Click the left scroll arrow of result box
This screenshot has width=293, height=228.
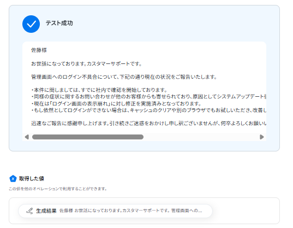click(x=27, y=137)
